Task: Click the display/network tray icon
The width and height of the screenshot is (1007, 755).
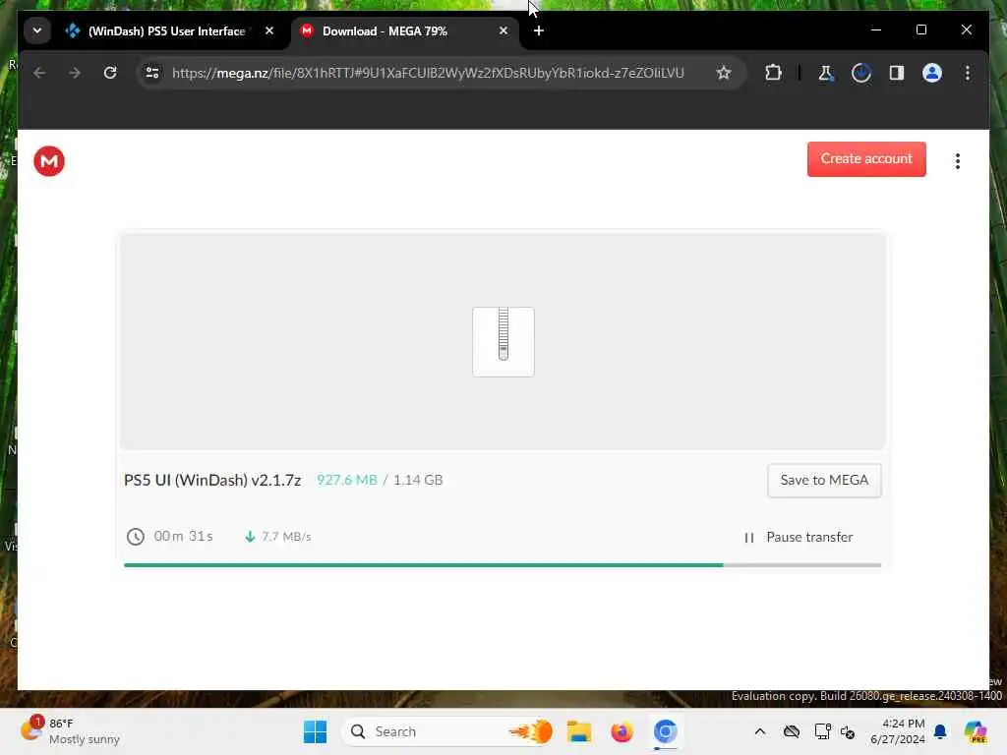Action: pyautogui.click(x=822, y=731)
